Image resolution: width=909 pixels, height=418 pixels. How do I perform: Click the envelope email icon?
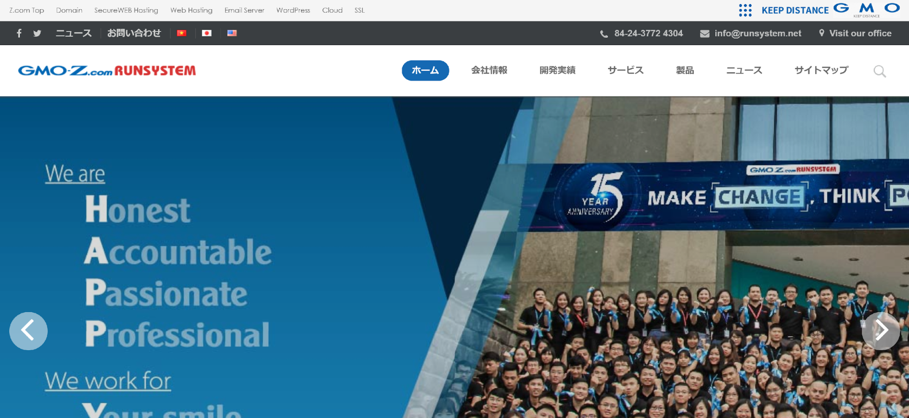click(704, 34)
